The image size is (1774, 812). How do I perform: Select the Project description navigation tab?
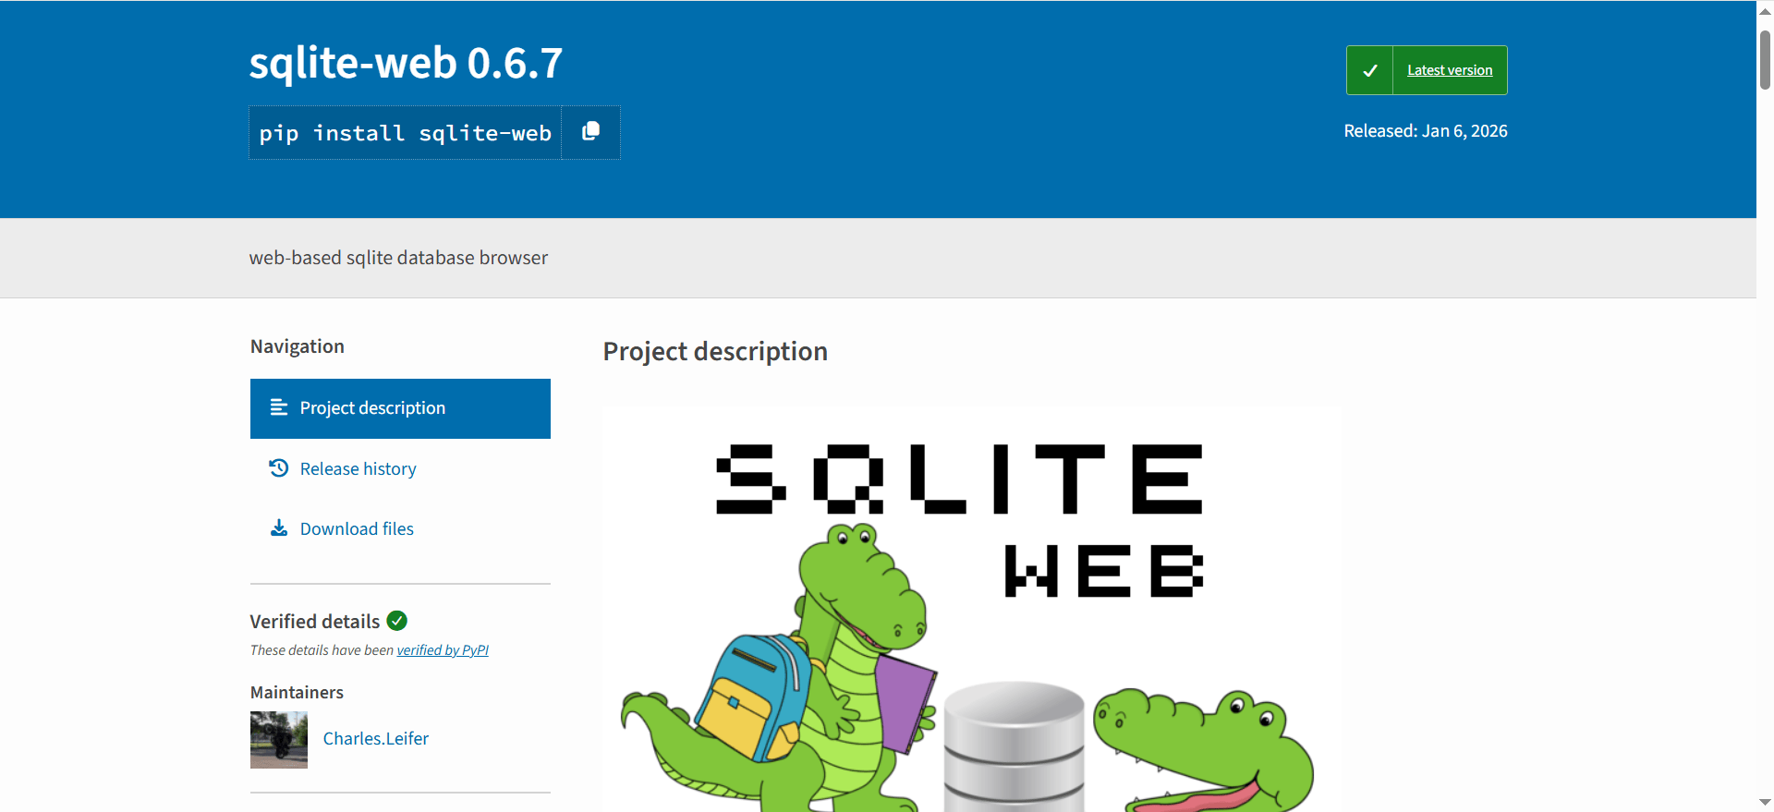point(400,408)
